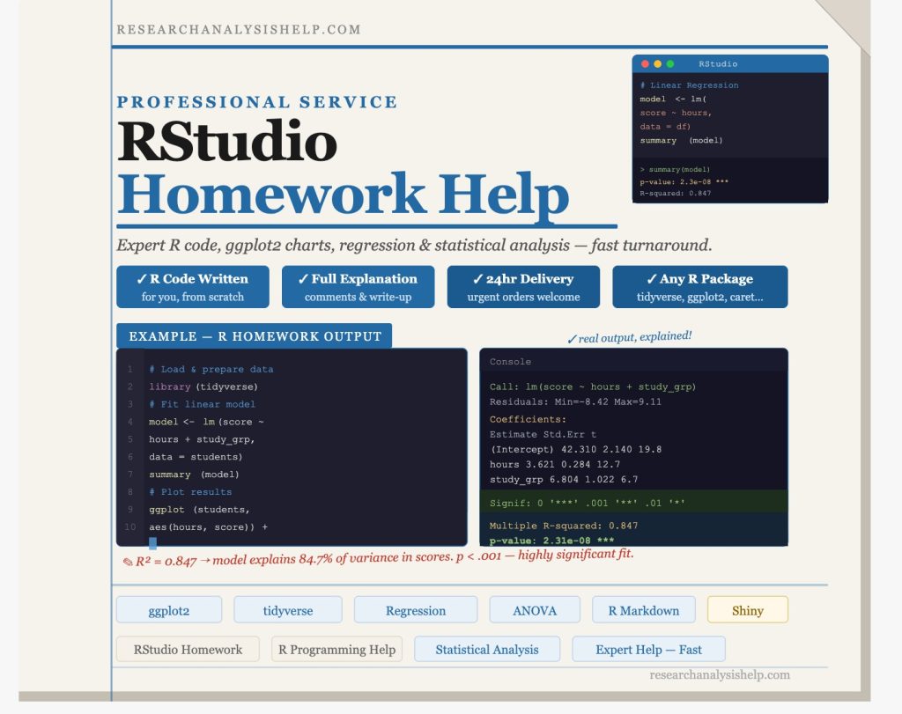902x714 pixels.
Task: Click the highlighted 'Signif:' codes line
Action: coord(634,503)
